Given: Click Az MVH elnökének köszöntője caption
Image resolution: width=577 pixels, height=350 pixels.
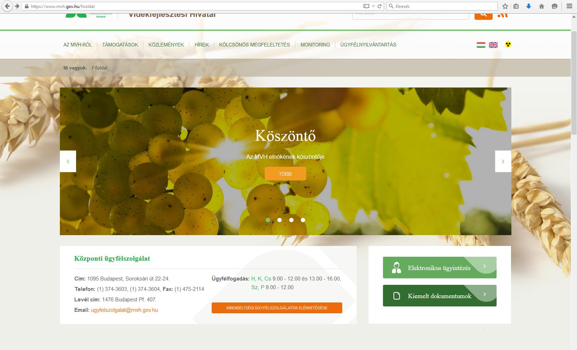Looking at the screenshot, I should click(x=285, y=157).
